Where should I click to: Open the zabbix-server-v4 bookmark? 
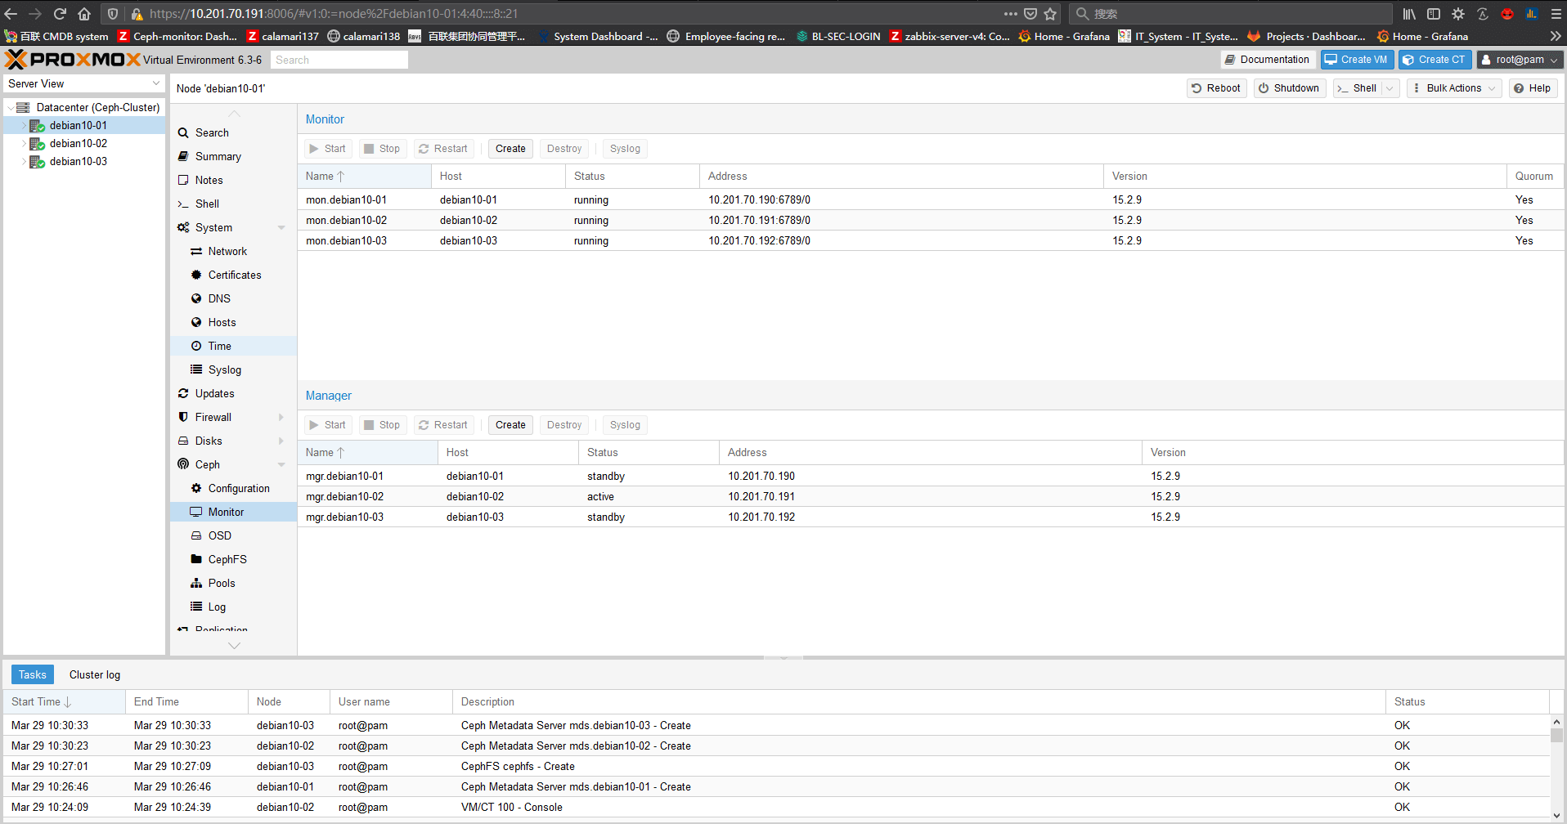(x=950, y=36)
